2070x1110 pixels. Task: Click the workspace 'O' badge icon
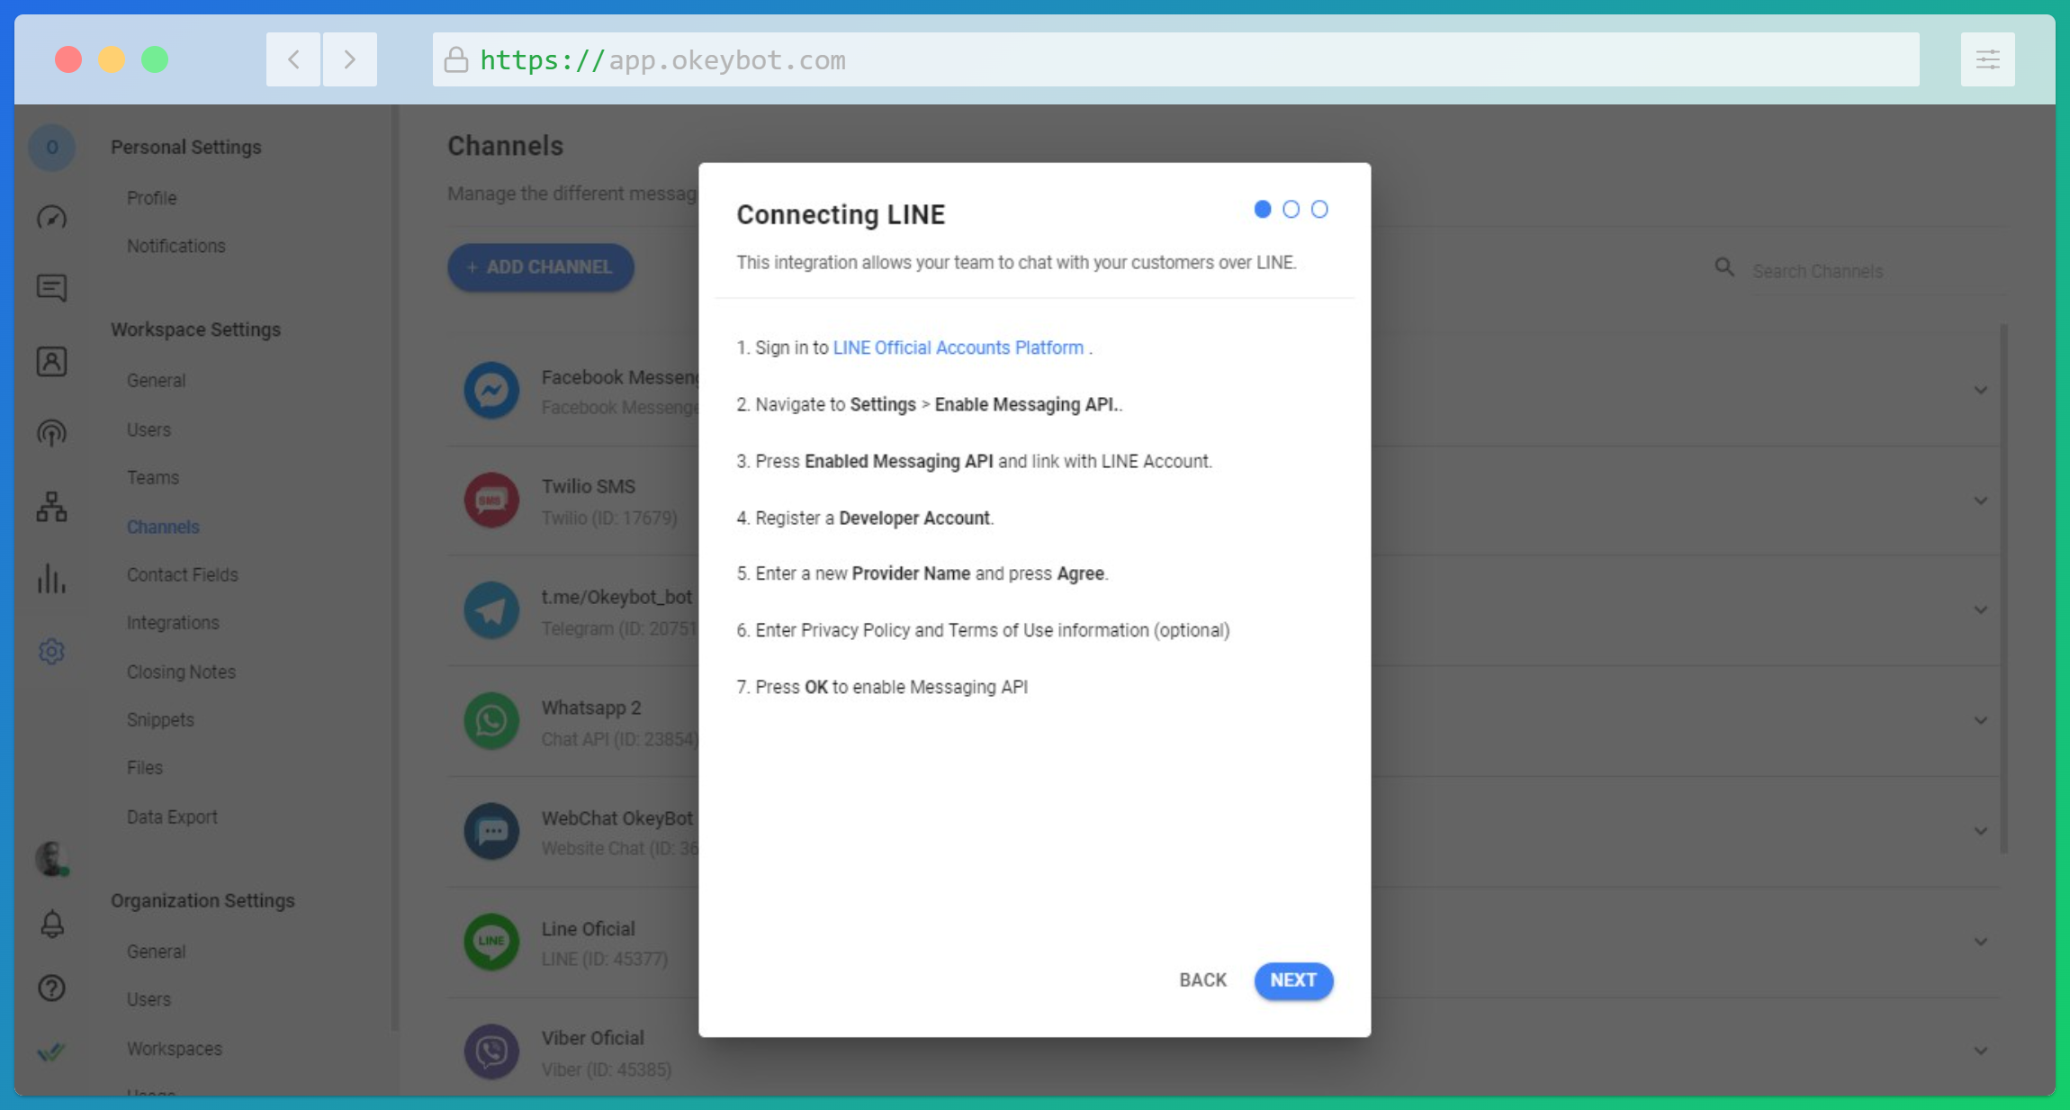(x=52, y=147)
